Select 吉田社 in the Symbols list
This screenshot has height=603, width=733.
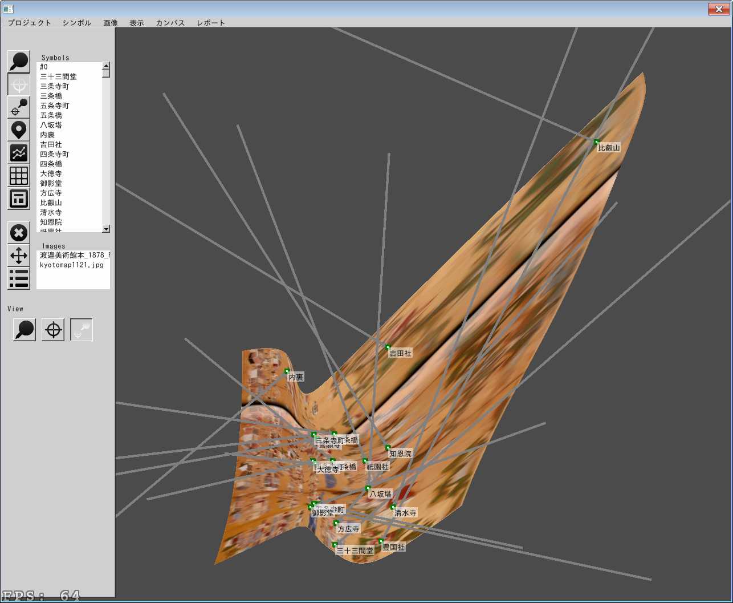pos(69,144)
